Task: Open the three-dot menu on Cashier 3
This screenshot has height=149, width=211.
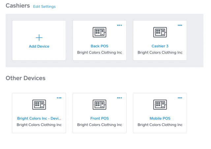Action: pos(180,25)
